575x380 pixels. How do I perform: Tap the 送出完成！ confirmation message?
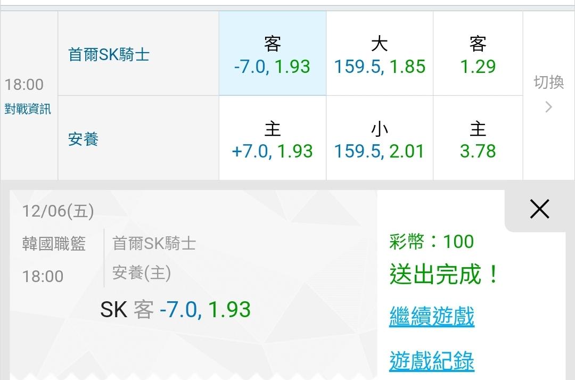coord(445,275)
